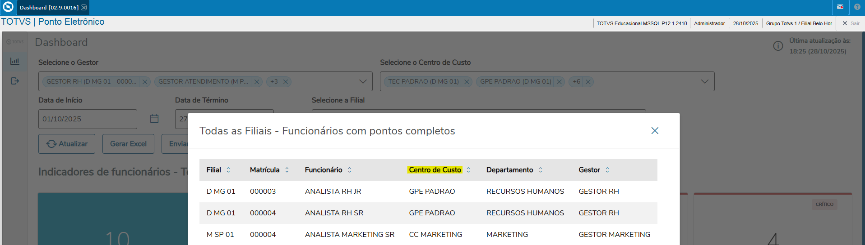Sort table by Funcionário column

349,170
